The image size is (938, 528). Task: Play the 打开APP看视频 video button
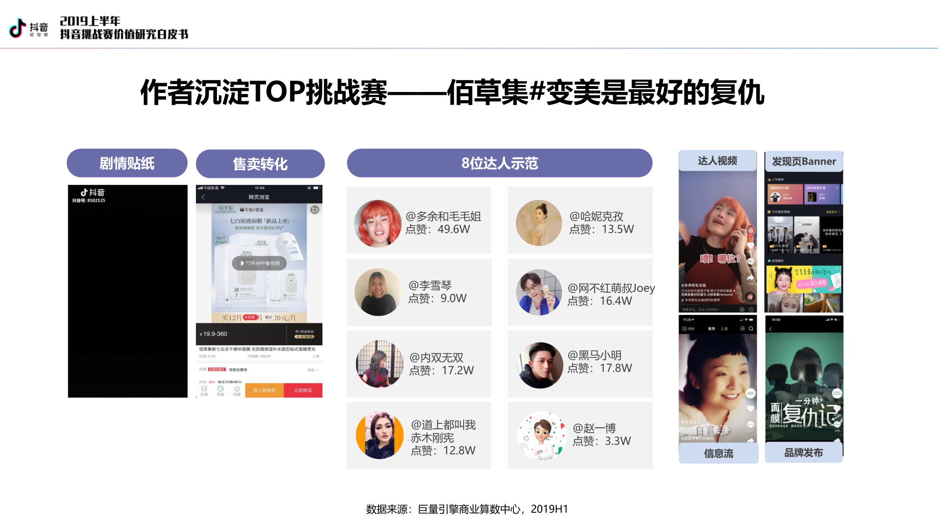pyautogui.click(x=259, y=263)
